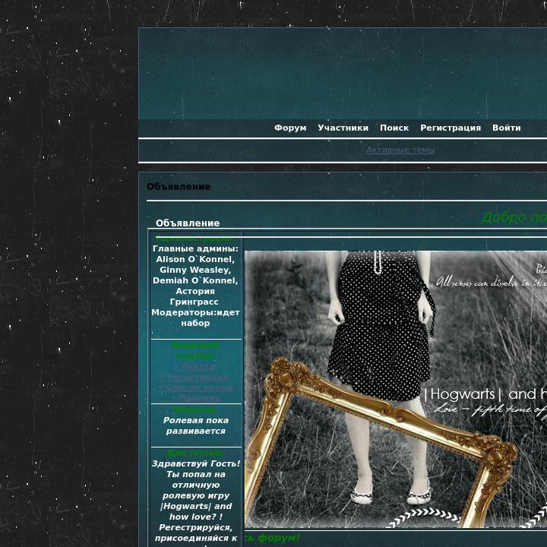Click the green 'Добро по...' welcome marquee text
This screenshot has height=547, width=547.
click(x=514, y=217)
